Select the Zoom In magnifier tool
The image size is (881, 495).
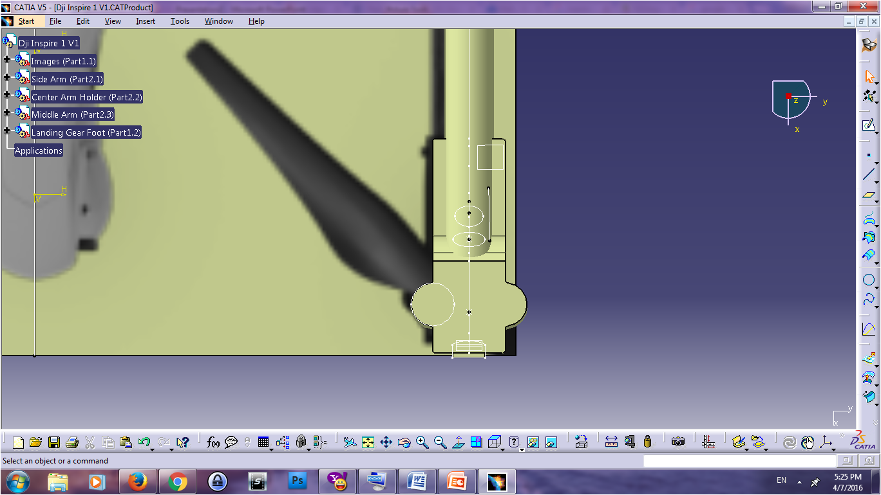pyautogui.click(x=422, y=442)
